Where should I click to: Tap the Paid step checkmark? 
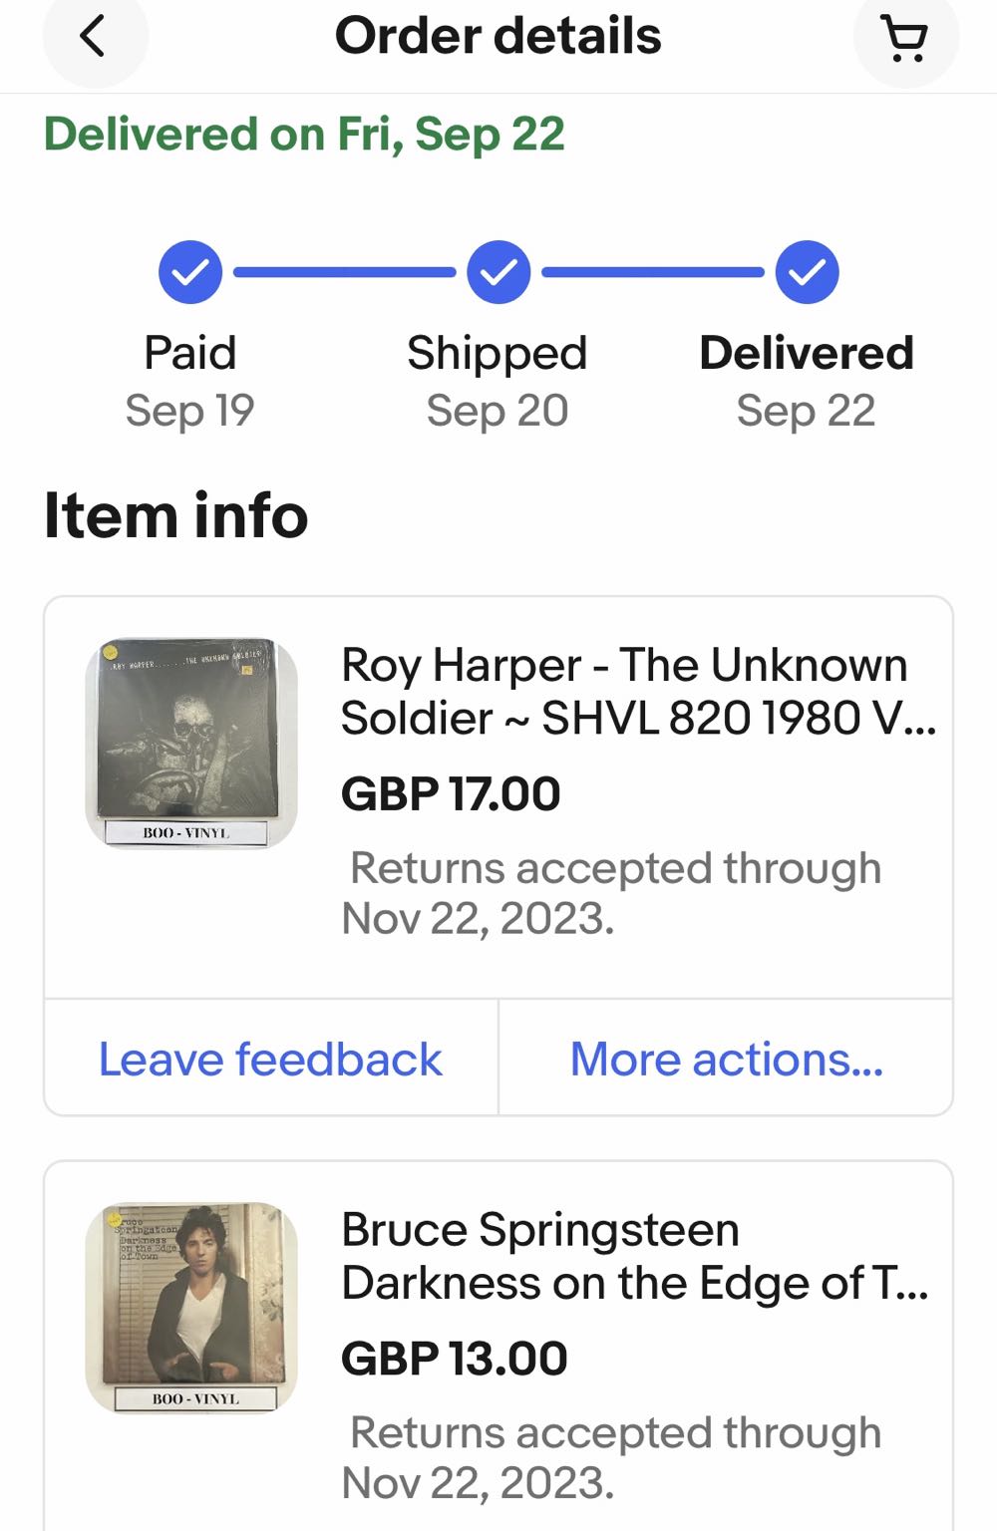click(190, 272)
